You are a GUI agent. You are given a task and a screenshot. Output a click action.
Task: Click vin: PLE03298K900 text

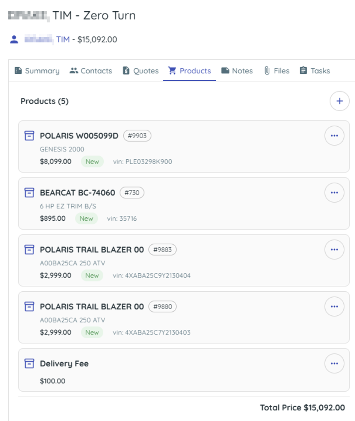(x=142, y=162)
